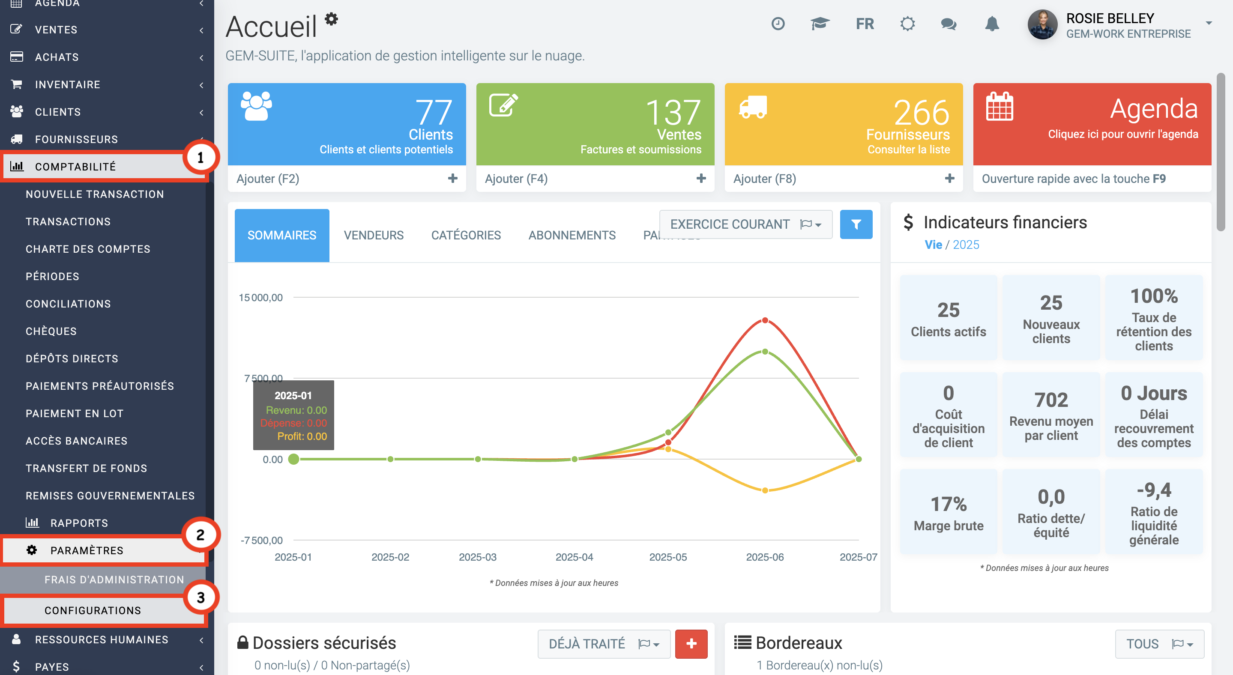Image resolution: width=1233 pixels, height=675 pixels.
Task: Click the Vie link under Indicateurs financiers
Action: tap(933, 245)
